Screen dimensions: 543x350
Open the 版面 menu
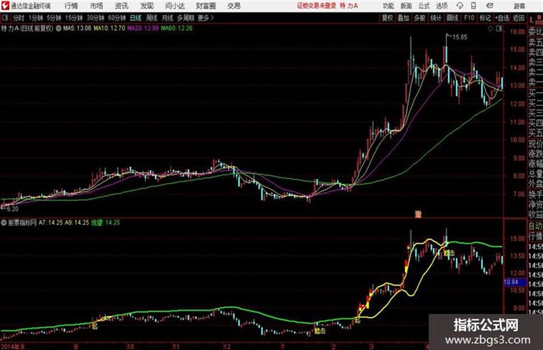pos(406,6)
